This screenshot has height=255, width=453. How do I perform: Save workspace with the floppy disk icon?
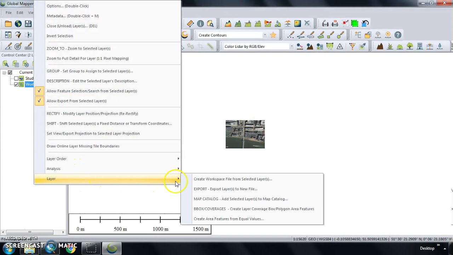(x=28, y=24)
